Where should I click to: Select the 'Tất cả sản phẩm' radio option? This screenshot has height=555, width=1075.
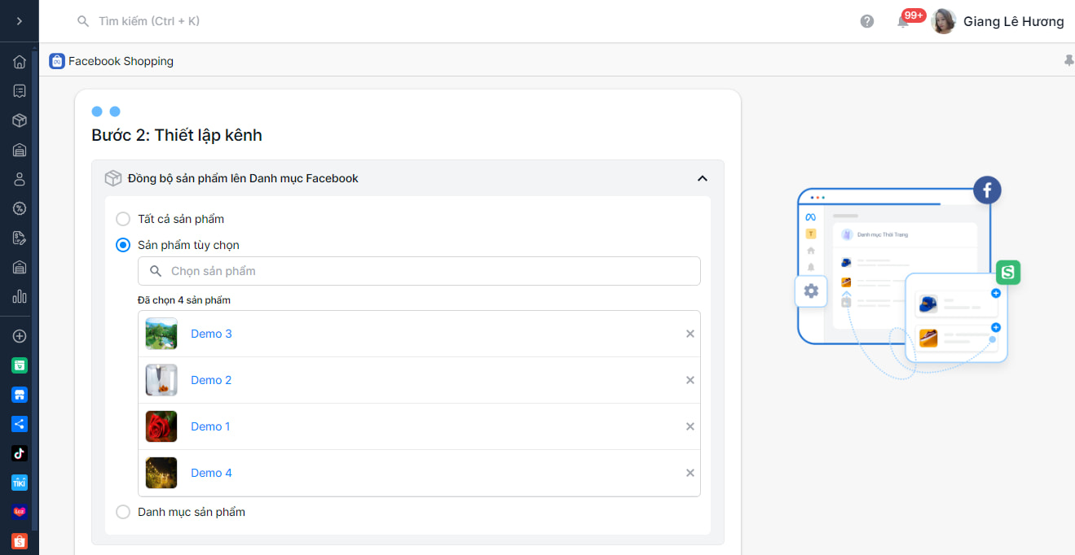123,219
